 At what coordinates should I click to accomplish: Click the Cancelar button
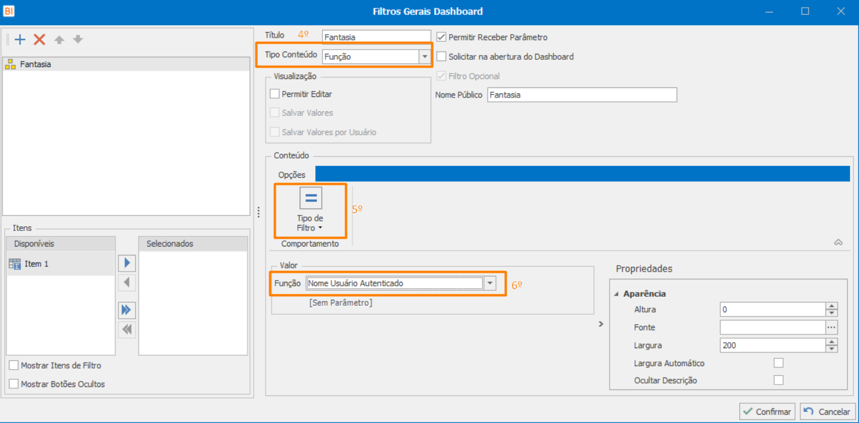(827, 412)
